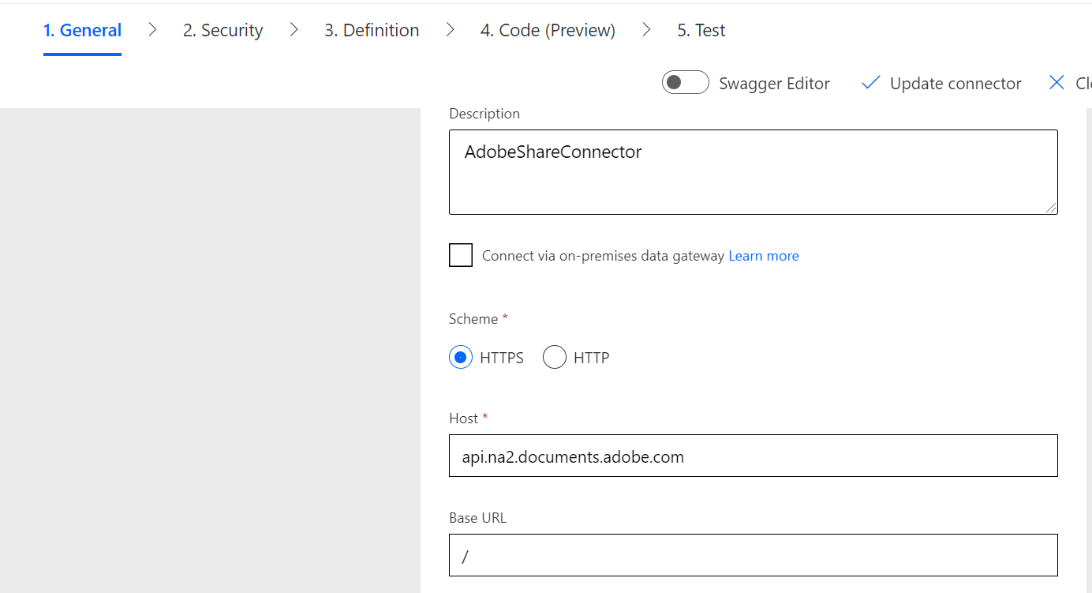
Task: Check Connect via on-premises data gateway
Action: [461, 255]
